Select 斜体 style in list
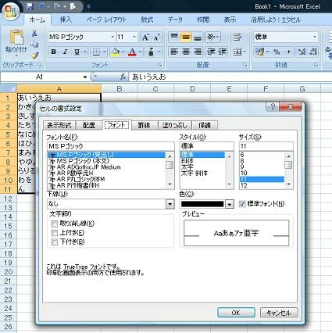The image size is (332, 333). [x=187, y=161]
